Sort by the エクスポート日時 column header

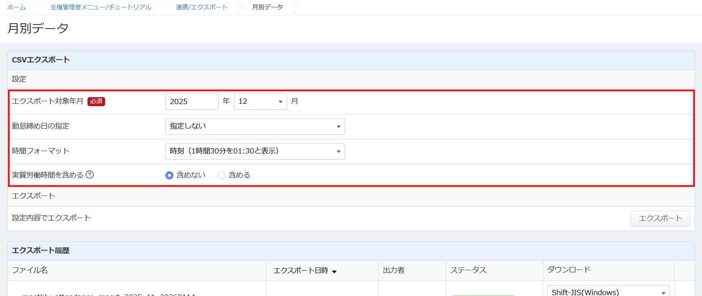pyautogui.click(x=301, y=271)
